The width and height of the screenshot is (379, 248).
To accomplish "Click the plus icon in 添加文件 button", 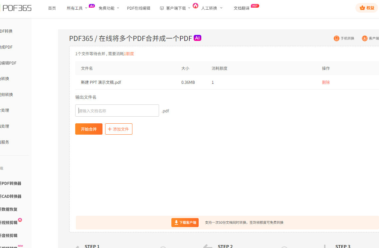I will (110, 129).
